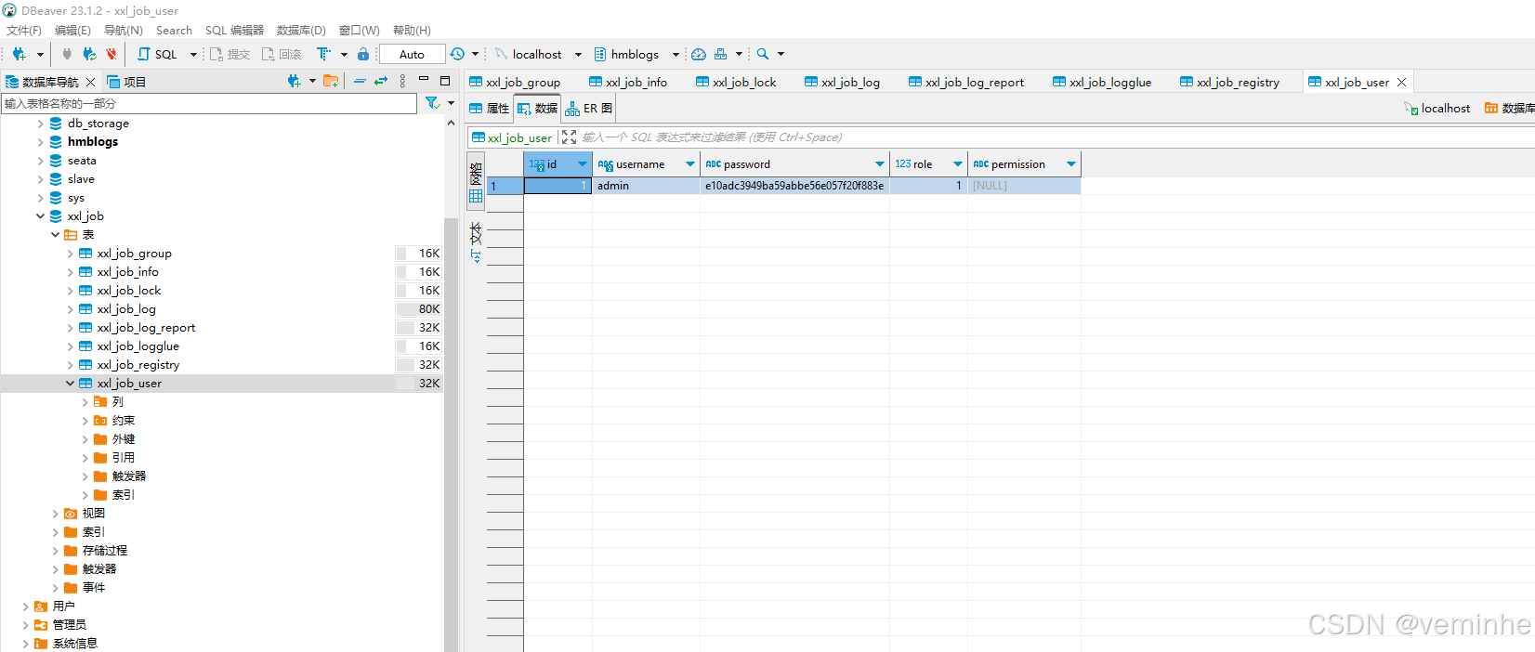Select the 视图 views folder

click(94, 514)
